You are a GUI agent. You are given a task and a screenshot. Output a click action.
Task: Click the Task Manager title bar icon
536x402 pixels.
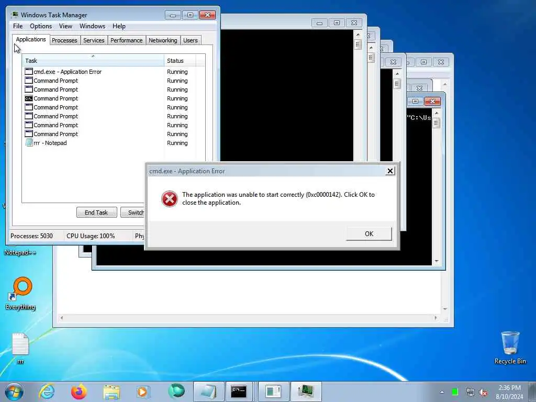[14, 15]
